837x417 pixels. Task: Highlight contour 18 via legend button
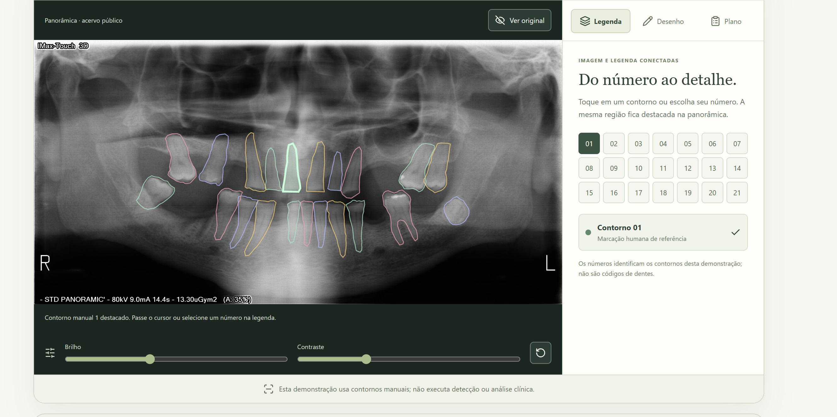[x=663, y=192]
